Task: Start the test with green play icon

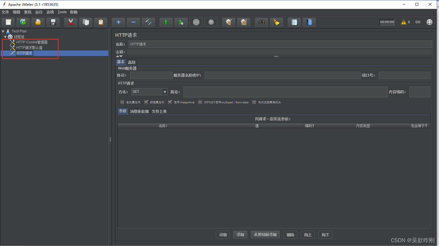Action: (x=166, y=22)
